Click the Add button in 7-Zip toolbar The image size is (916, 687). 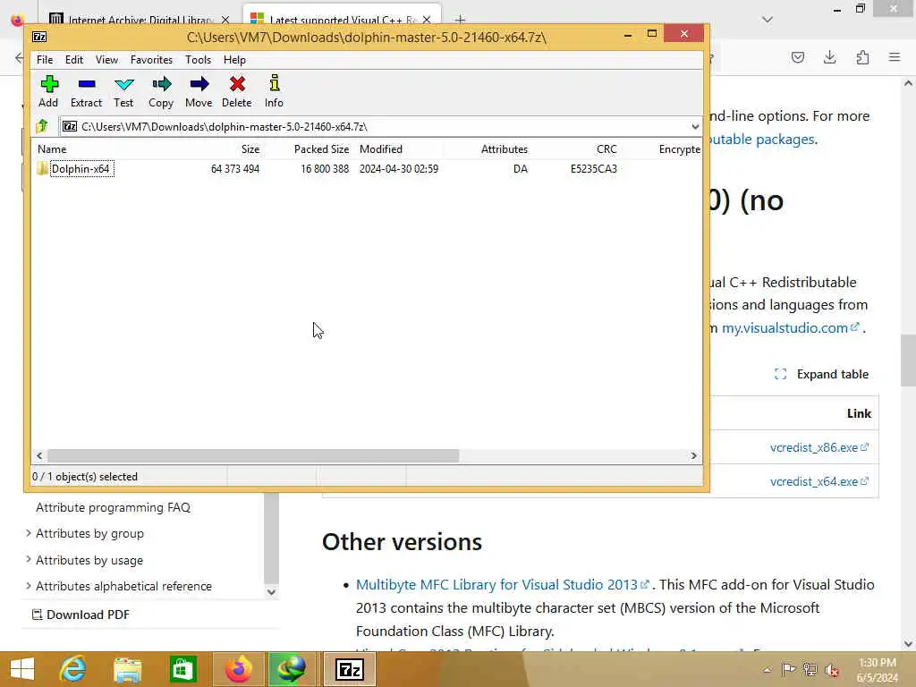[x=48, y=91]
